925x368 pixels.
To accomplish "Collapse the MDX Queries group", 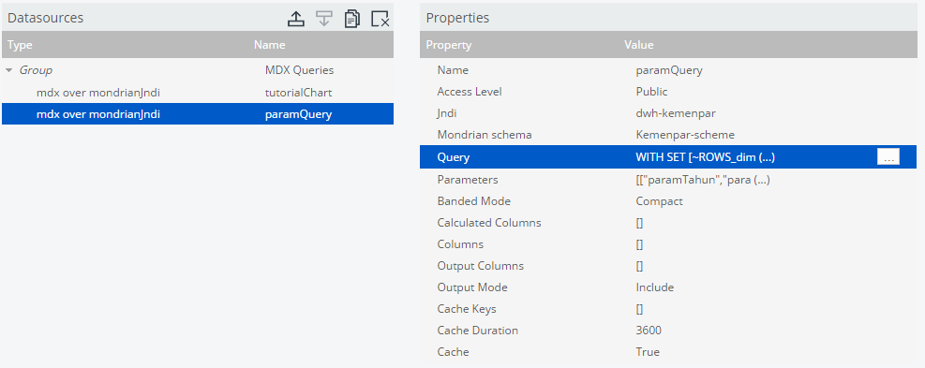I will [x=8, y=70].
